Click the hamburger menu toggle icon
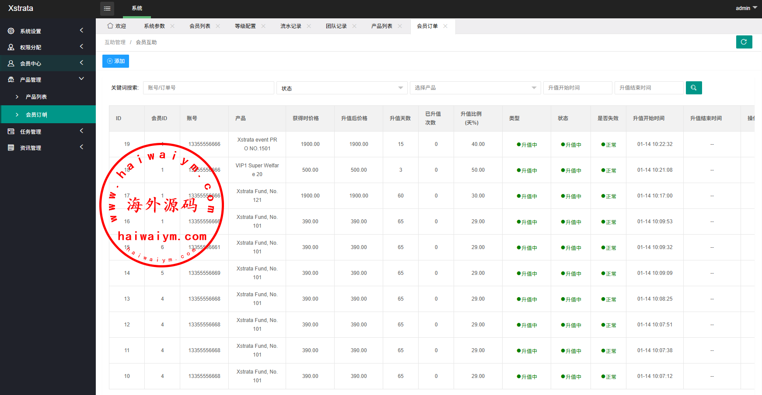The width and height of the screenshot is (762, 395). click(107, 9)
